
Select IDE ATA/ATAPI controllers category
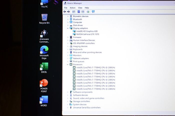(x=84, y=43)
